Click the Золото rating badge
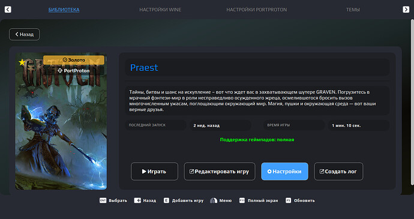This screenshot has height=219, width=414. point(74,60)
